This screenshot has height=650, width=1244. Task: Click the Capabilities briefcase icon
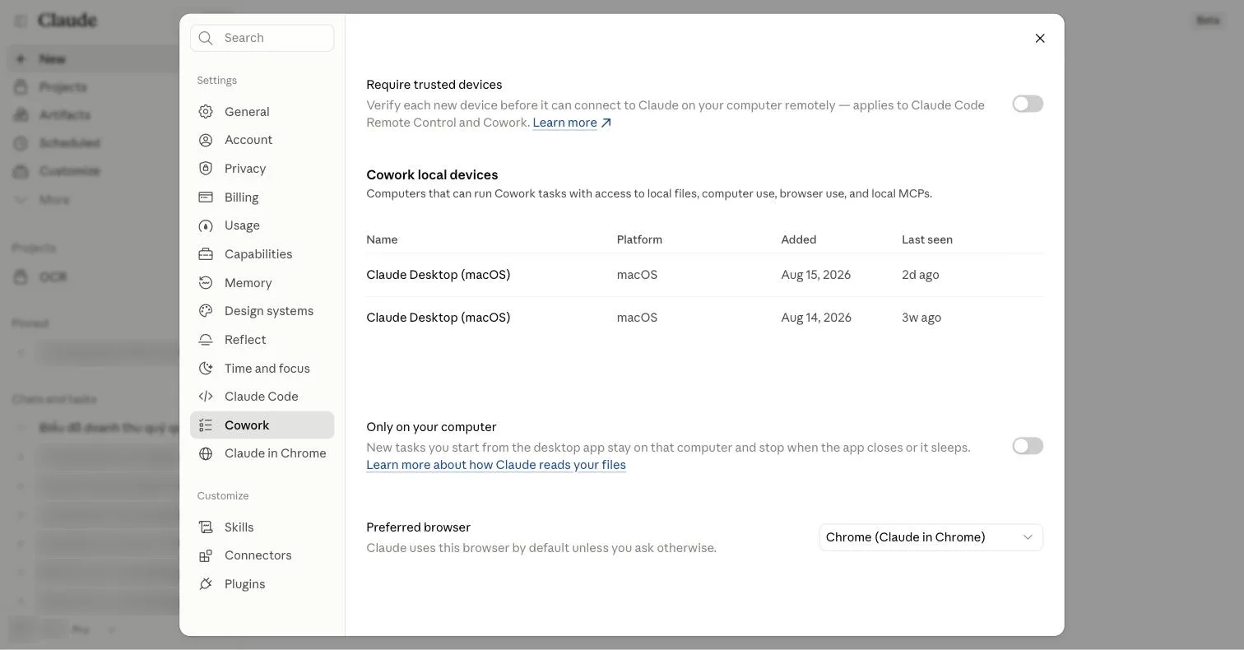coord(206,254)
